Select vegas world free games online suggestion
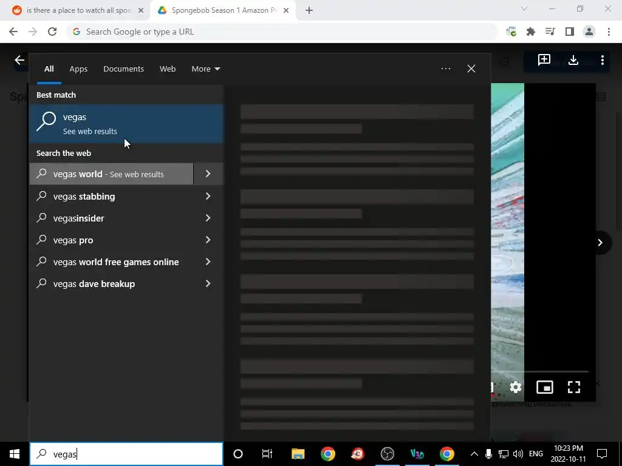622x466 pixels. pos(111,262)
